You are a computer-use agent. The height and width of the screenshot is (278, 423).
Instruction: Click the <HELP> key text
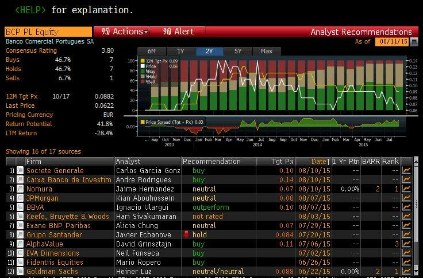[x=30, y=10]
